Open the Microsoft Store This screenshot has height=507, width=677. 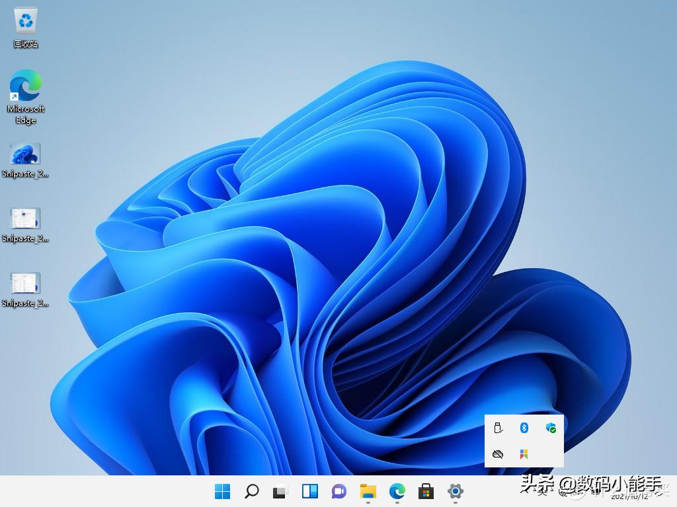(426, 491)
